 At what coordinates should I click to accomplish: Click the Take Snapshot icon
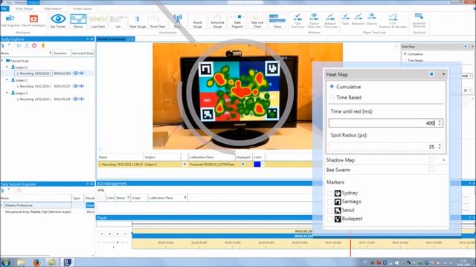10,19
